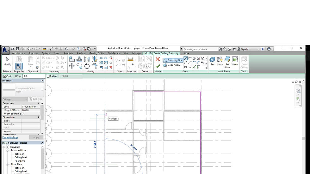The height and width of the screenshot is (174, 310).
Task: Click the Undo arrow in quick access toolbar
Action: [29, 49]
